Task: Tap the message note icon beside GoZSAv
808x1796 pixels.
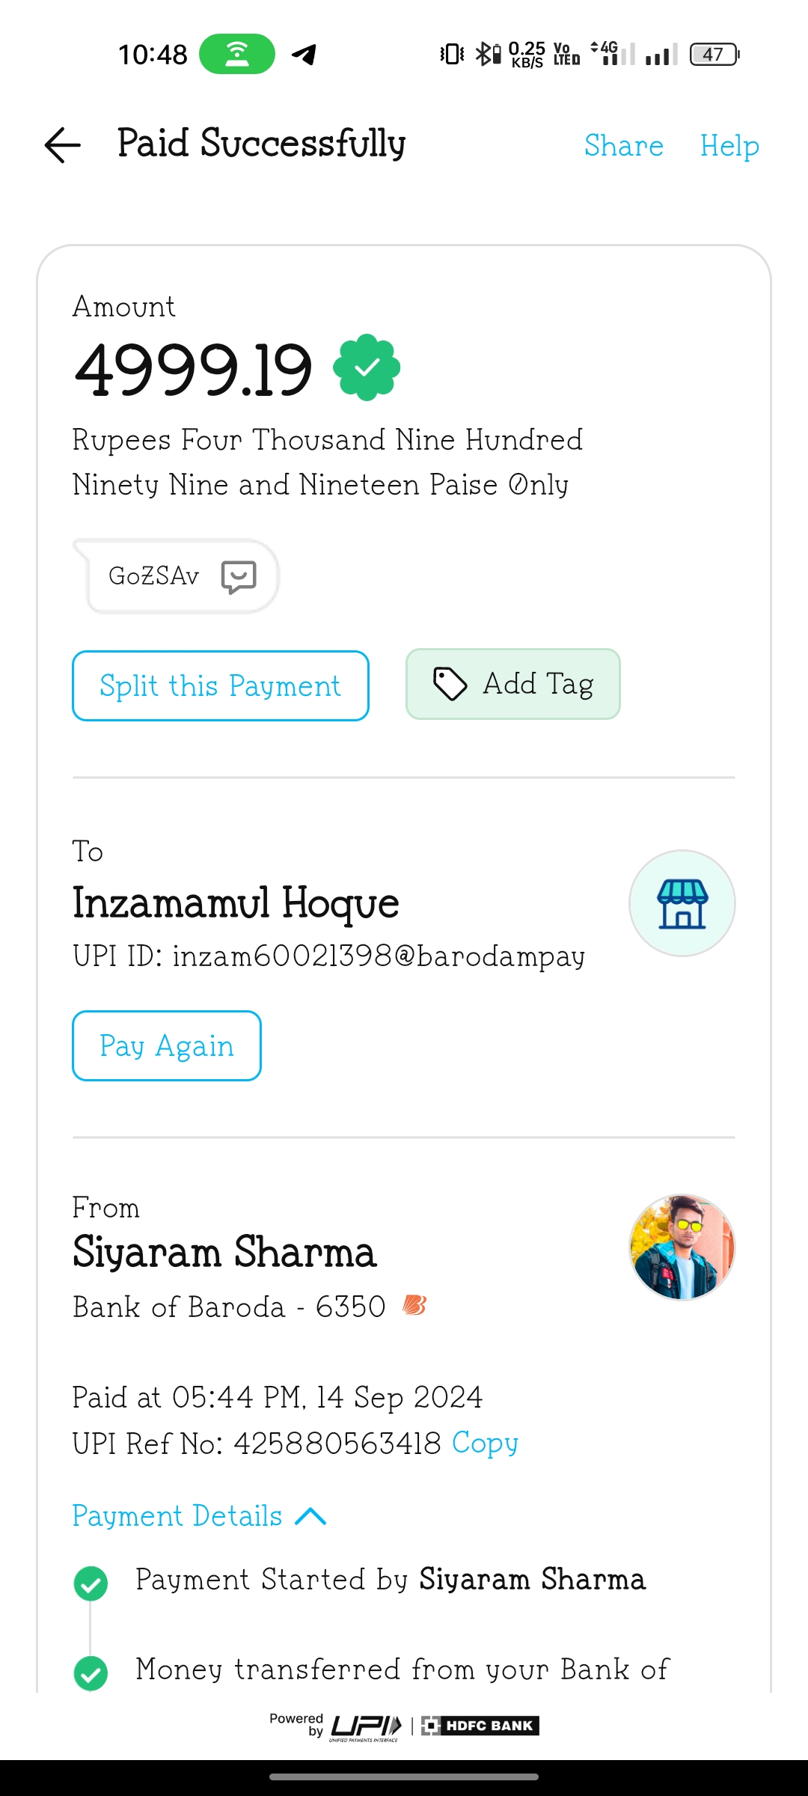Action: click(239, 577)
